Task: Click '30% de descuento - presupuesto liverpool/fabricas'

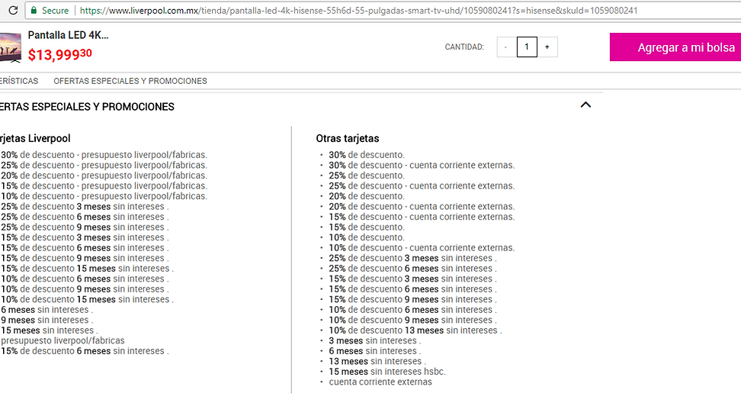Action: point(104,155)
